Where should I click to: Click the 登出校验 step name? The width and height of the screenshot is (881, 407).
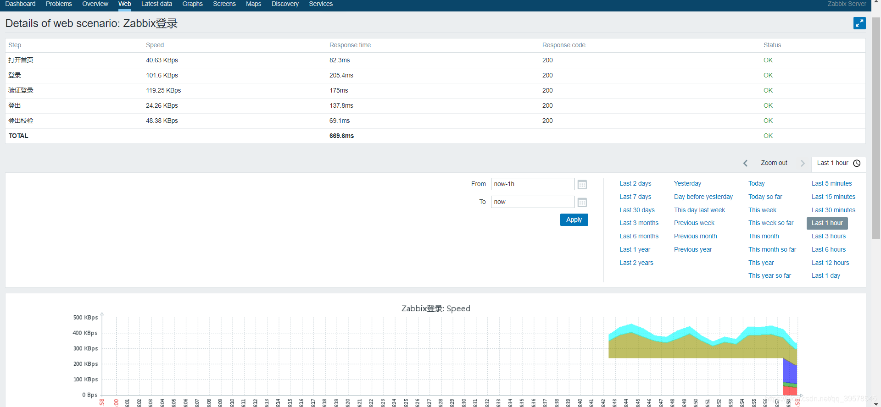[21, 121]
